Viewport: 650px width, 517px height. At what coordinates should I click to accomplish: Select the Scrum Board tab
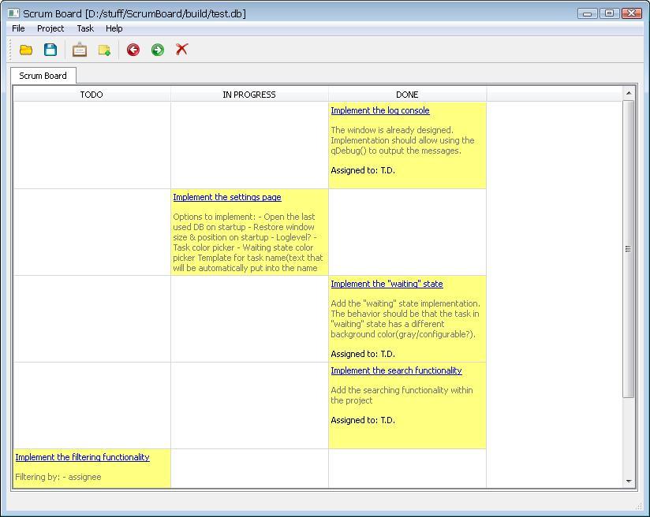point(43,76)
